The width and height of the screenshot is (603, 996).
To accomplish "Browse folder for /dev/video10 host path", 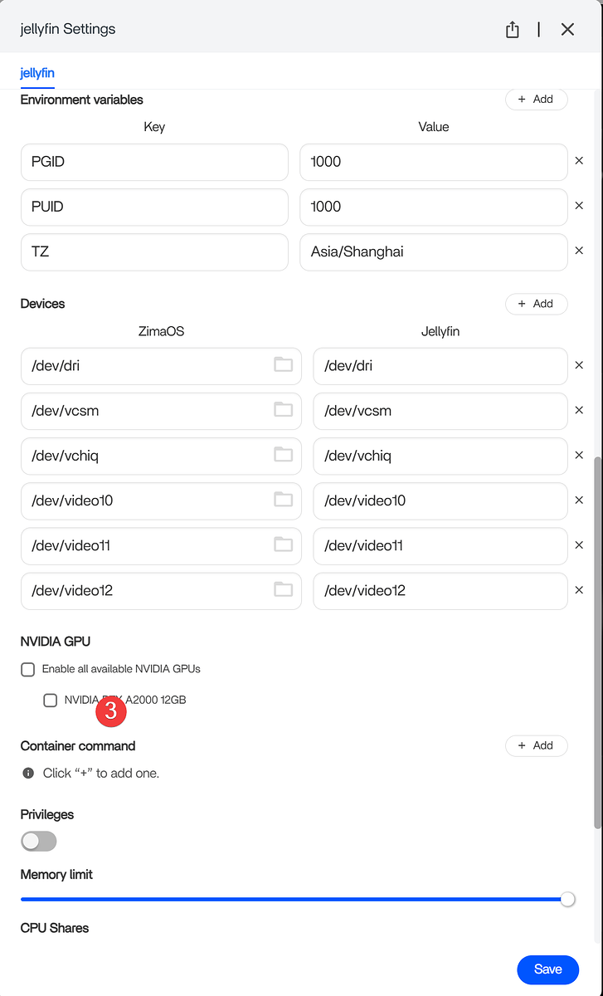I will click(x=284, y=500).
